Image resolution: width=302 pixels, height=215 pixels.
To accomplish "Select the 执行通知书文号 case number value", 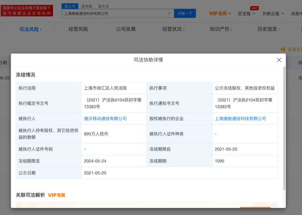I will pos(244,103).
